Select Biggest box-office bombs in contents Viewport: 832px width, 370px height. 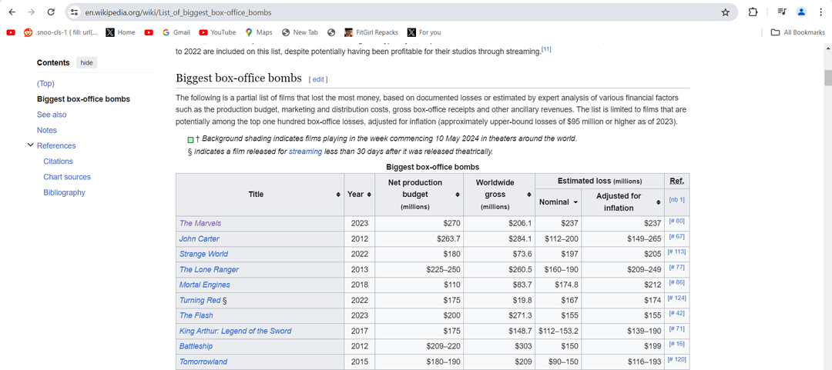pos(83,99)
